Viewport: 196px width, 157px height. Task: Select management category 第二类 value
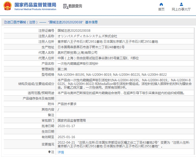(x=62, y=69)
